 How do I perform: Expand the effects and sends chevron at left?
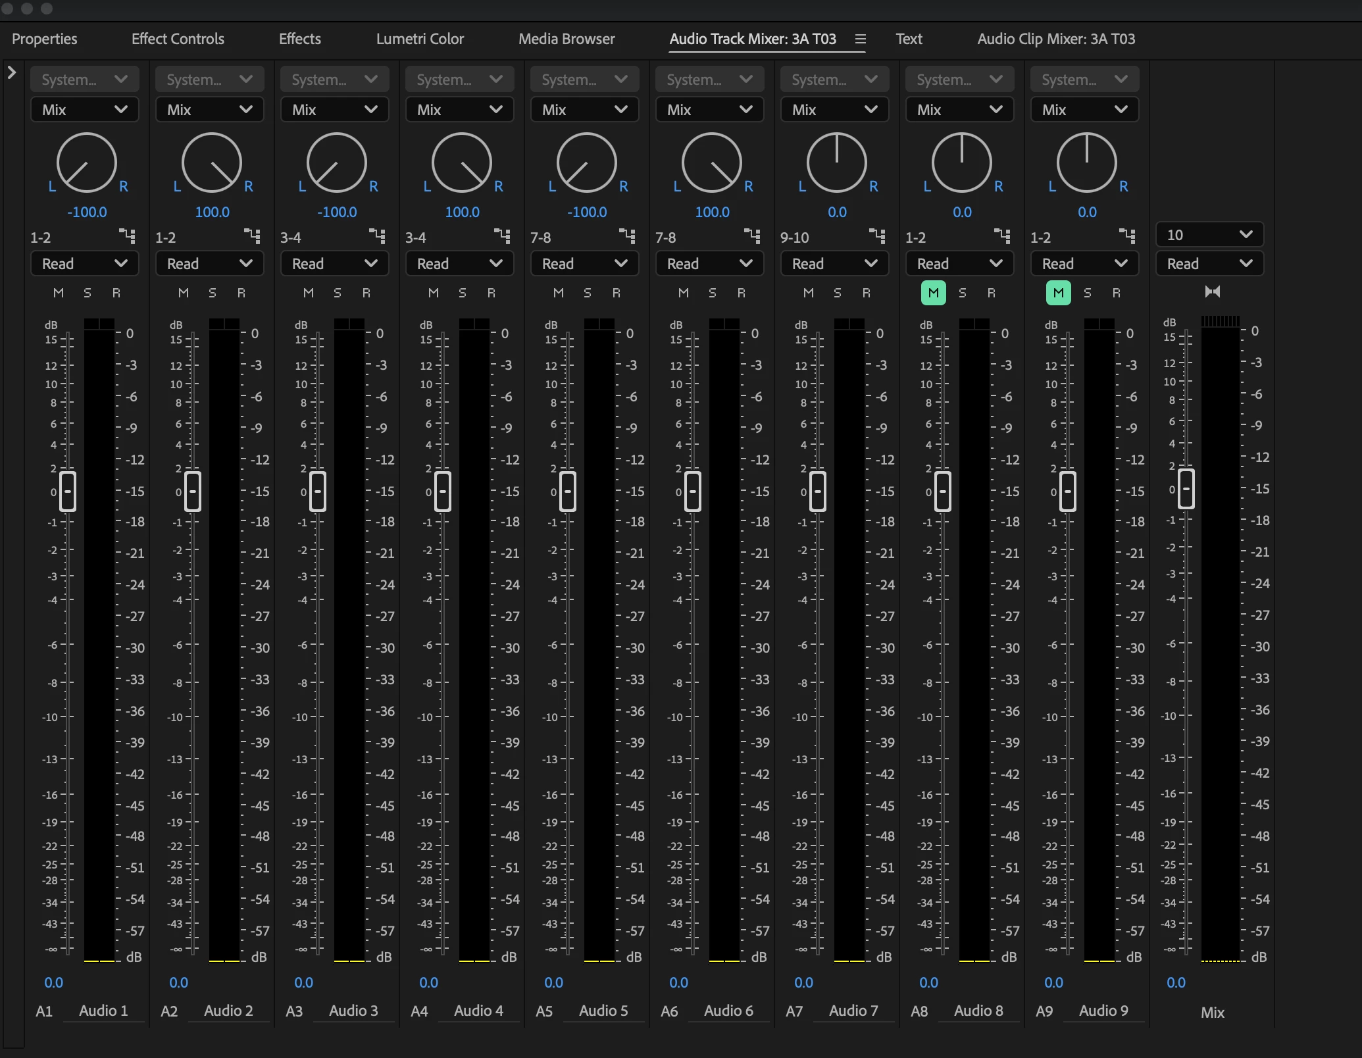coord(12,72)
